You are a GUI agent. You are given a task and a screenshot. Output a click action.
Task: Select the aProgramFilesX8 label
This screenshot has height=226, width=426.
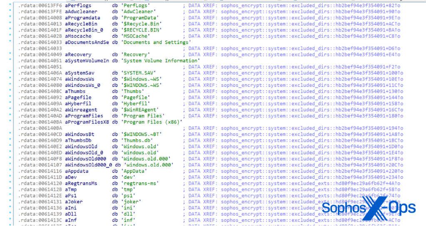coord(87,122)
